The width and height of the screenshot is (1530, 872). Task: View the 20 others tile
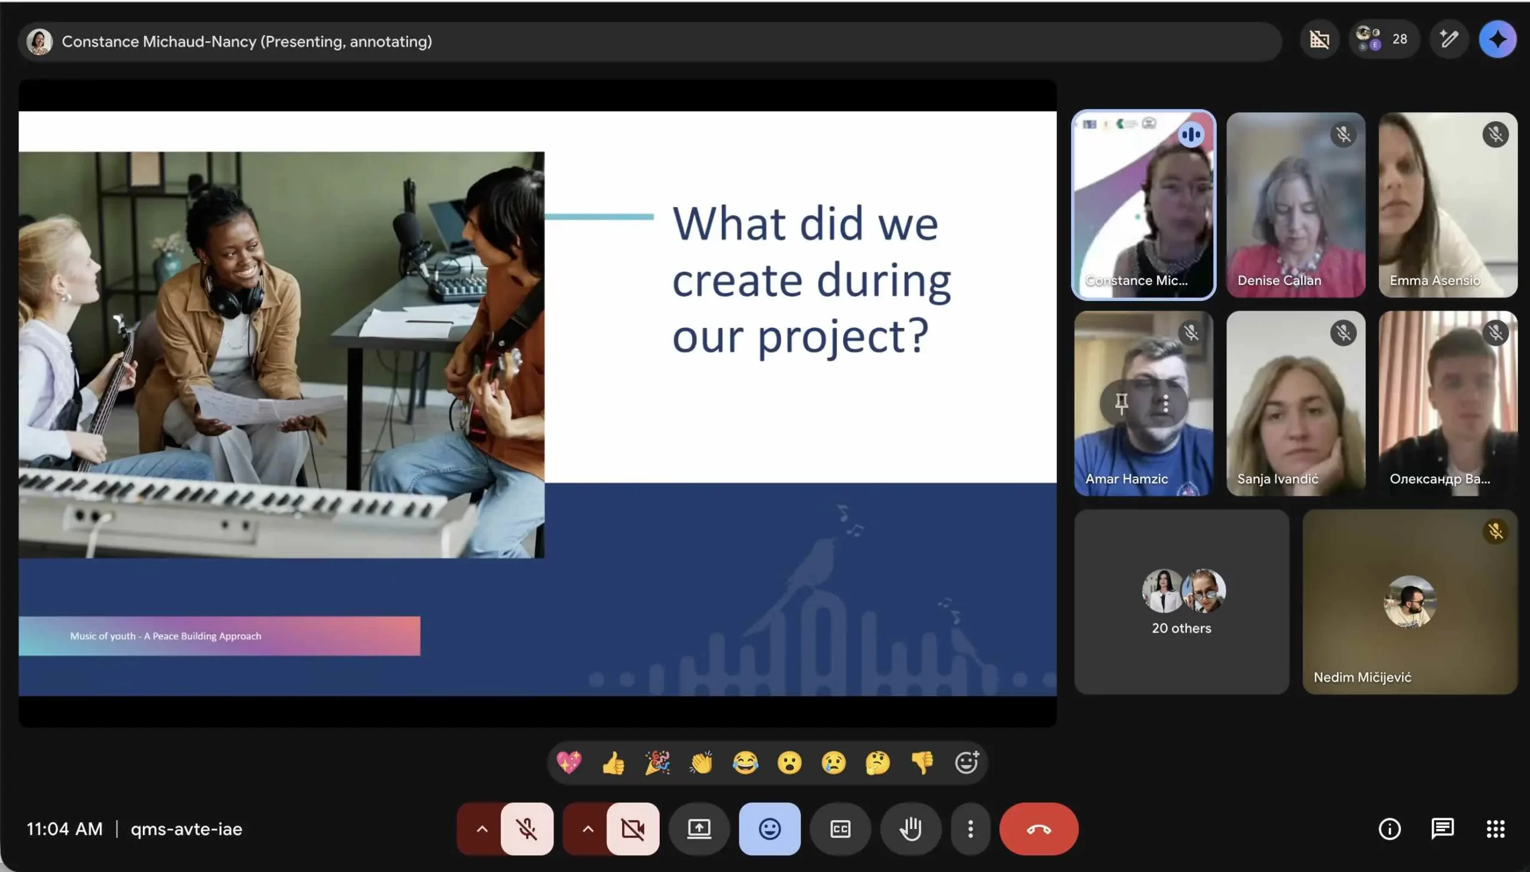[1181, 602]
